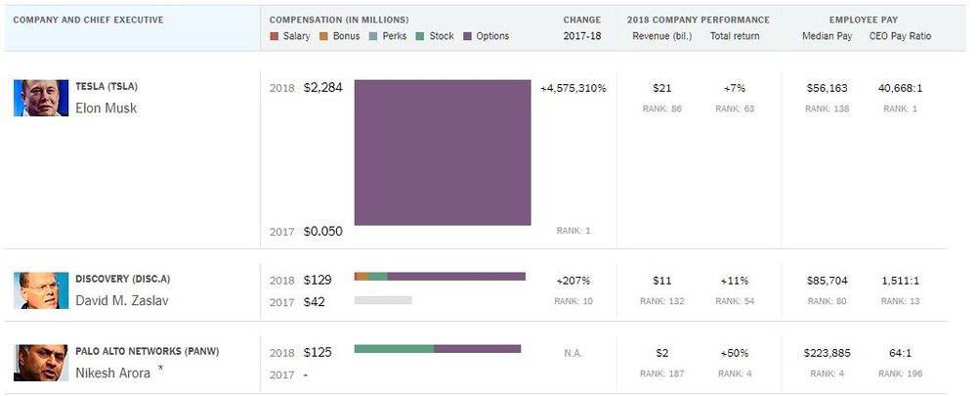Click the Stock green legend swatch
Viewport: 977px width, 396px height.
420,36
